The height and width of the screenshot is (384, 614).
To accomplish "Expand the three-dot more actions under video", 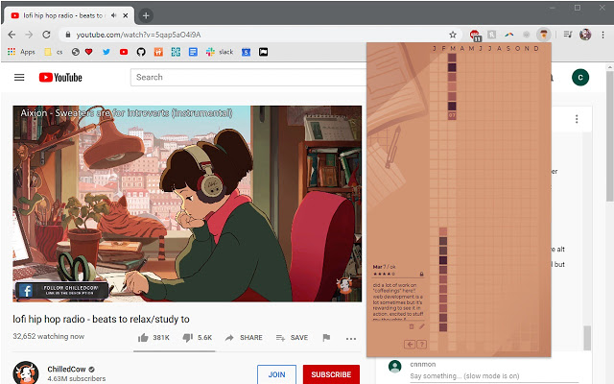I will [x=351, y=338].
